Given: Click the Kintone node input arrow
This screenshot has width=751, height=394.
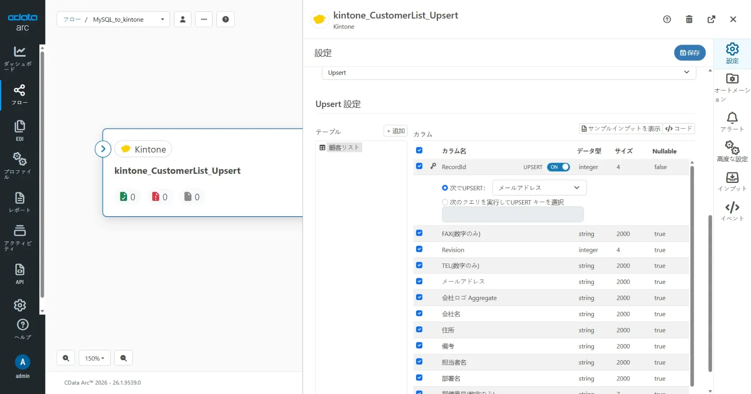Looking at the screenshot, I should coord(103,149).
